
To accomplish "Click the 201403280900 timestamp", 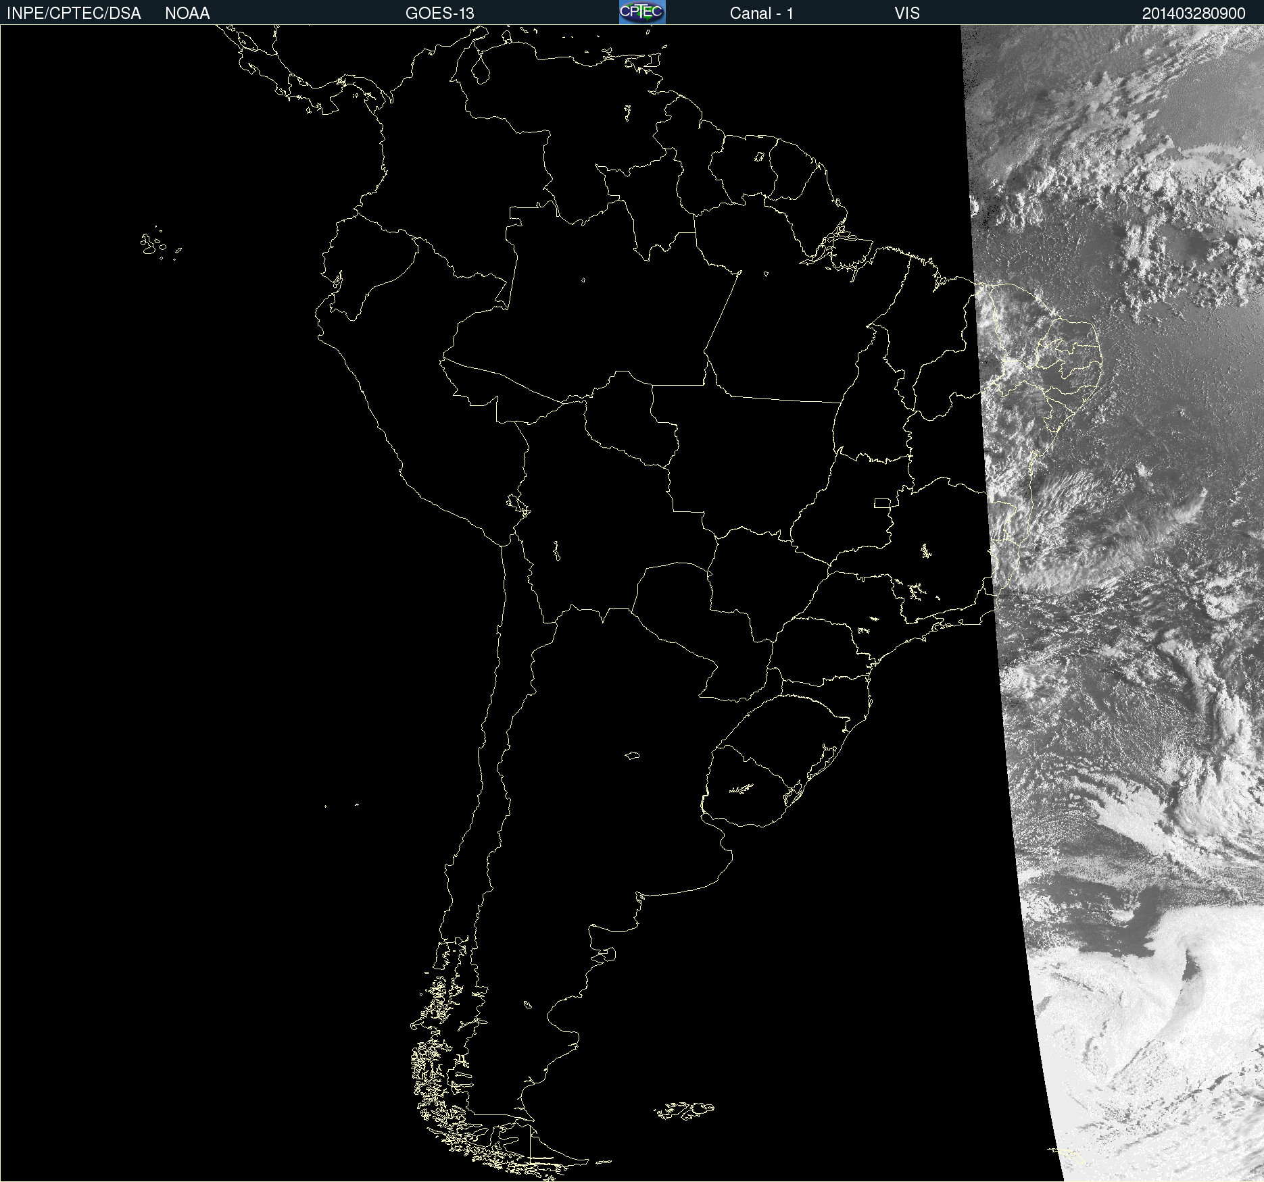I will (1194, 14).
